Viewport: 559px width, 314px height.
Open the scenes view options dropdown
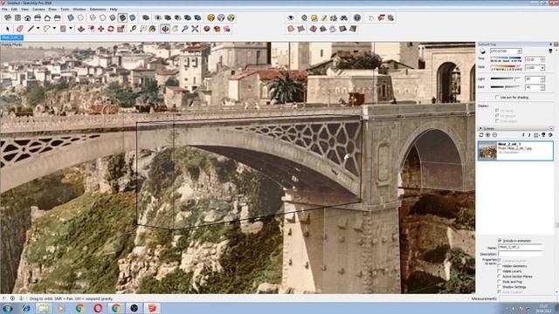click(537, 135)
